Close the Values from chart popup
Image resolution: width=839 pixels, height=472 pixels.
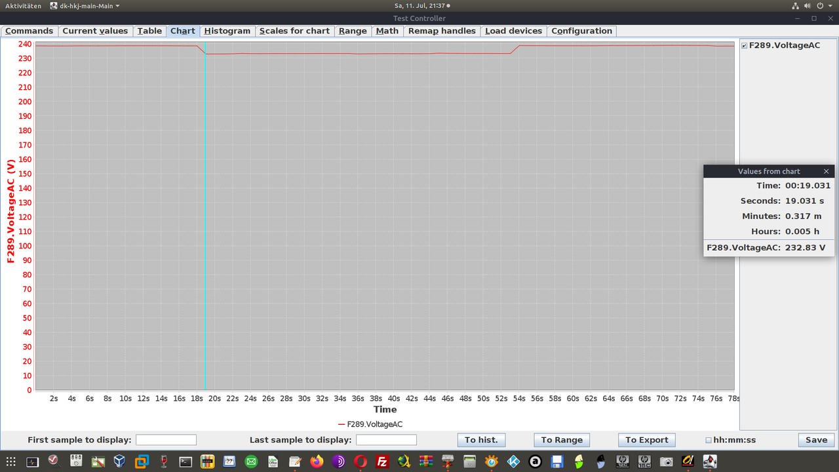(826, 171)
